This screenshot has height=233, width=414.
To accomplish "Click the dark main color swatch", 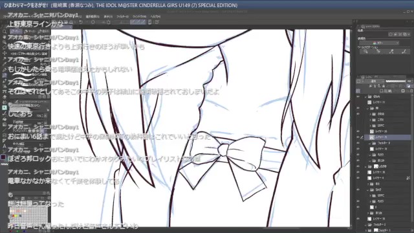I will click(3, 157).
